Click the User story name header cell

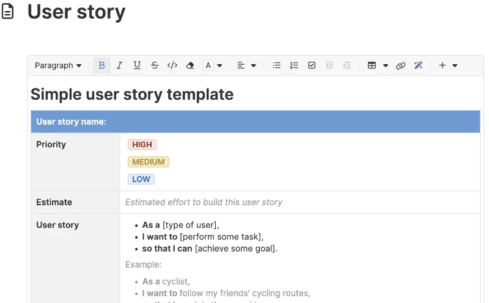pyautogui.click(x=256, y=122)
